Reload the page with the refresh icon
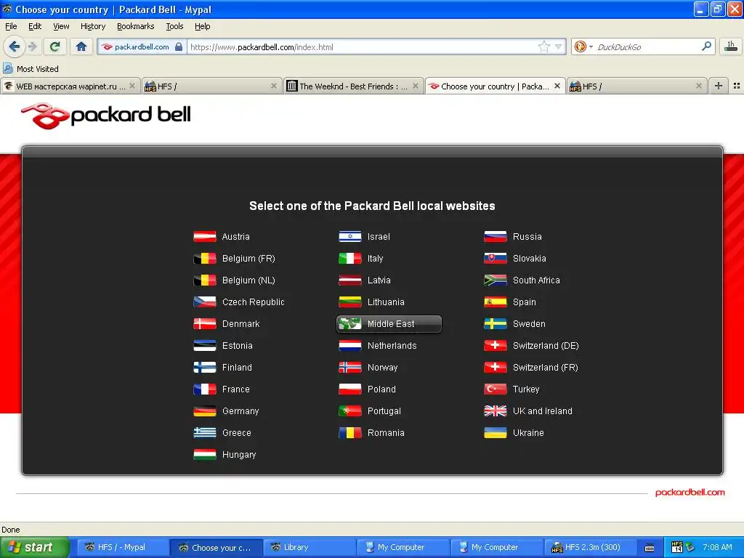This screenshot has height=558, width=744. pyautogui.click(x=54, y=46)
